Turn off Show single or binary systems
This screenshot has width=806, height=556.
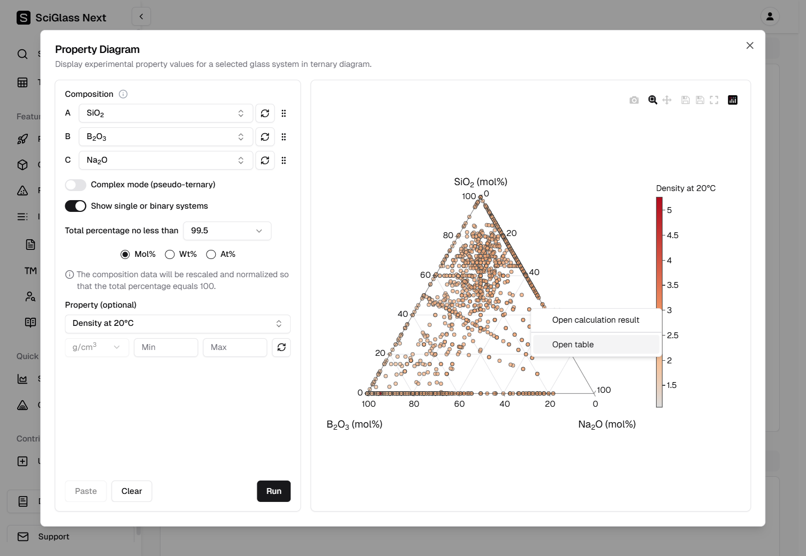click(75, 206)
